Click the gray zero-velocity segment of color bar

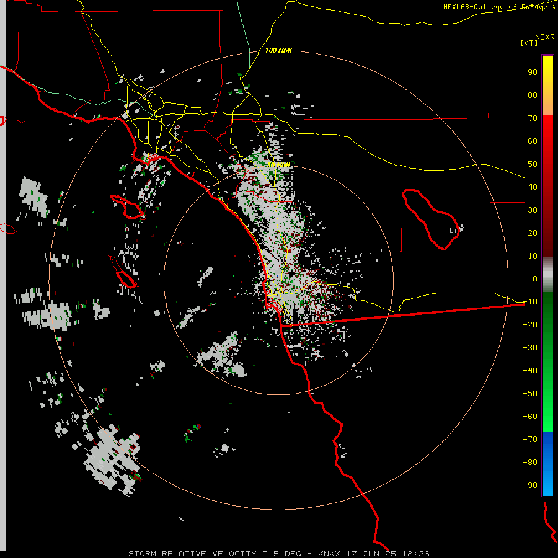tap(547, 275)
